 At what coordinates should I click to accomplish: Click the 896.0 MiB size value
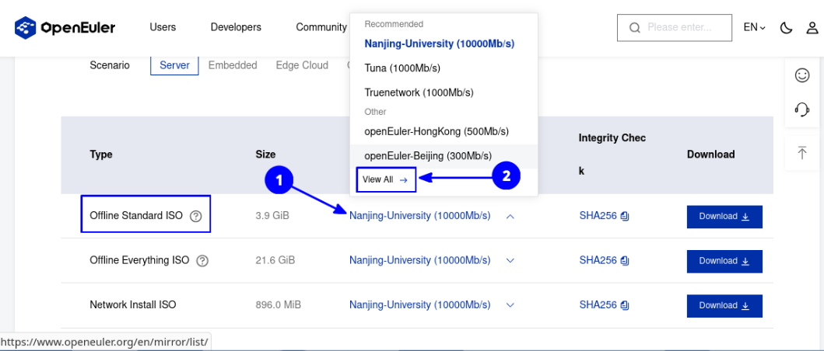[x=278, y=305]
